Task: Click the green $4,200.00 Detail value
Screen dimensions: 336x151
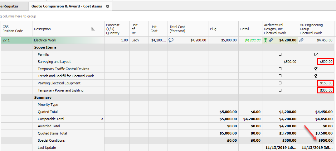Action: [252, 40]
